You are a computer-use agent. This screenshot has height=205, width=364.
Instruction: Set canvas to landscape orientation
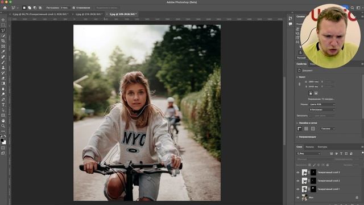316,93
